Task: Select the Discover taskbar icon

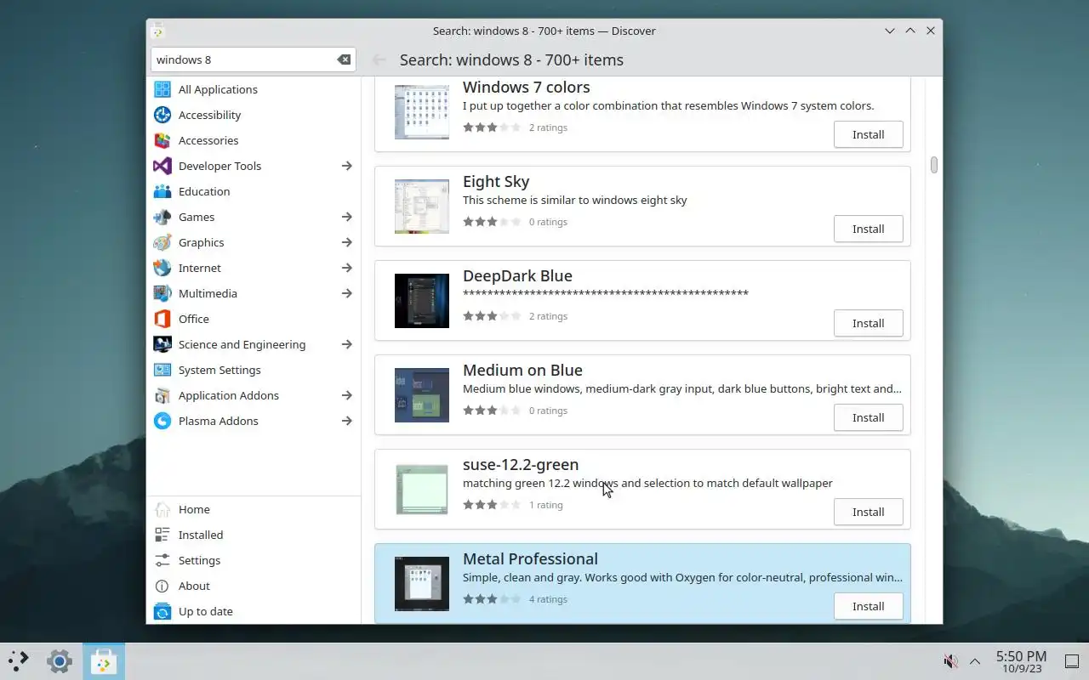Action: (x=104, y=660)
